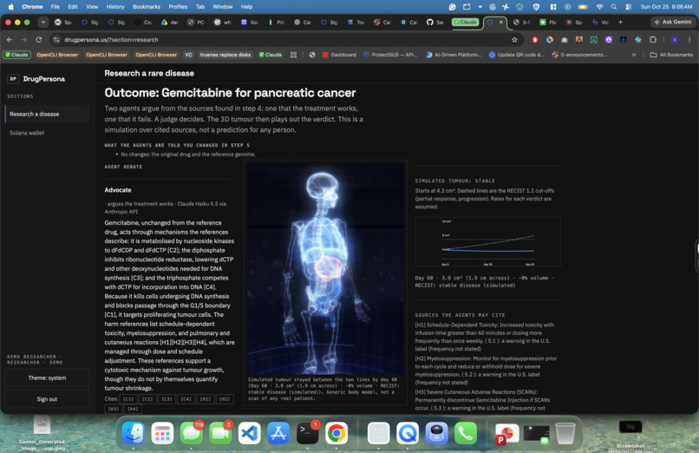
Task: Click the 3D skeleton tumour visualization
Action: tap(325, 268)
